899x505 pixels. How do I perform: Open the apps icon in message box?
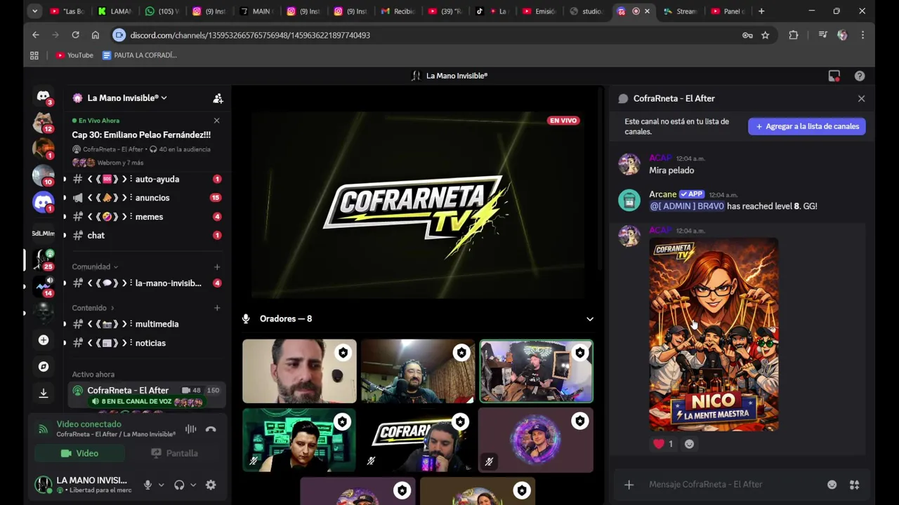click(854, 485)
